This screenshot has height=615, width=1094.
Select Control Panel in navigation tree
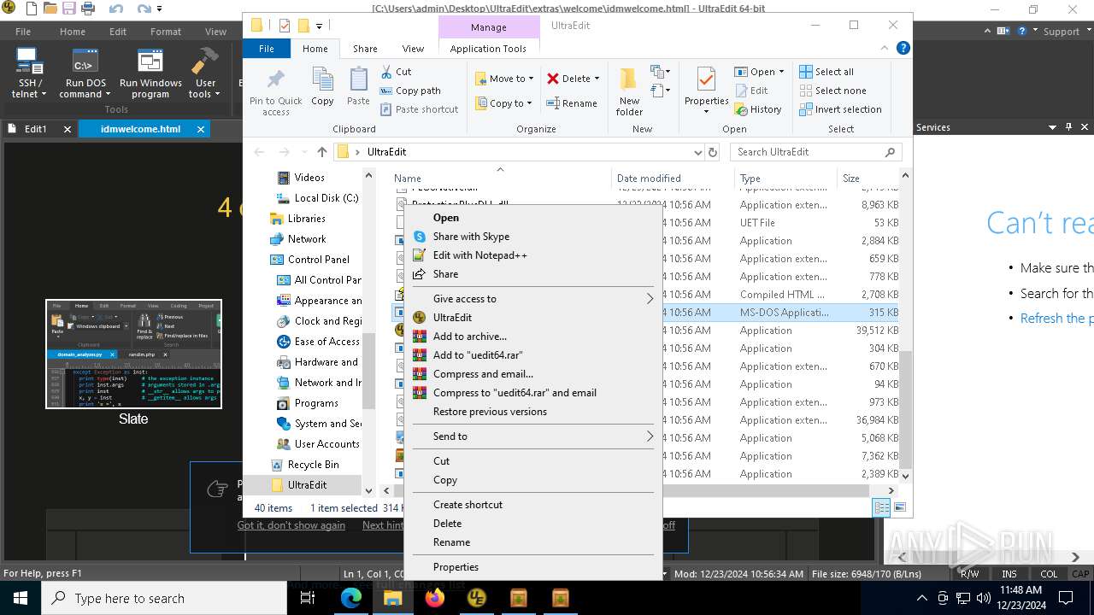(318, 260)
